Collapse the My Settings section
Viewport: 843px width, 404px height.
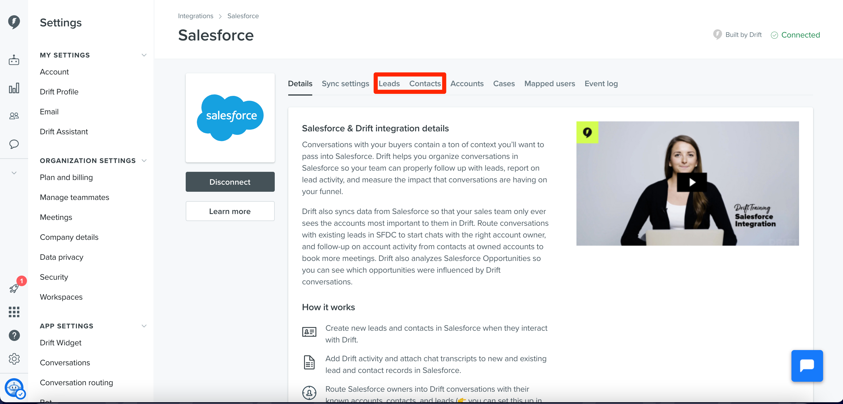tap(144, 55)
